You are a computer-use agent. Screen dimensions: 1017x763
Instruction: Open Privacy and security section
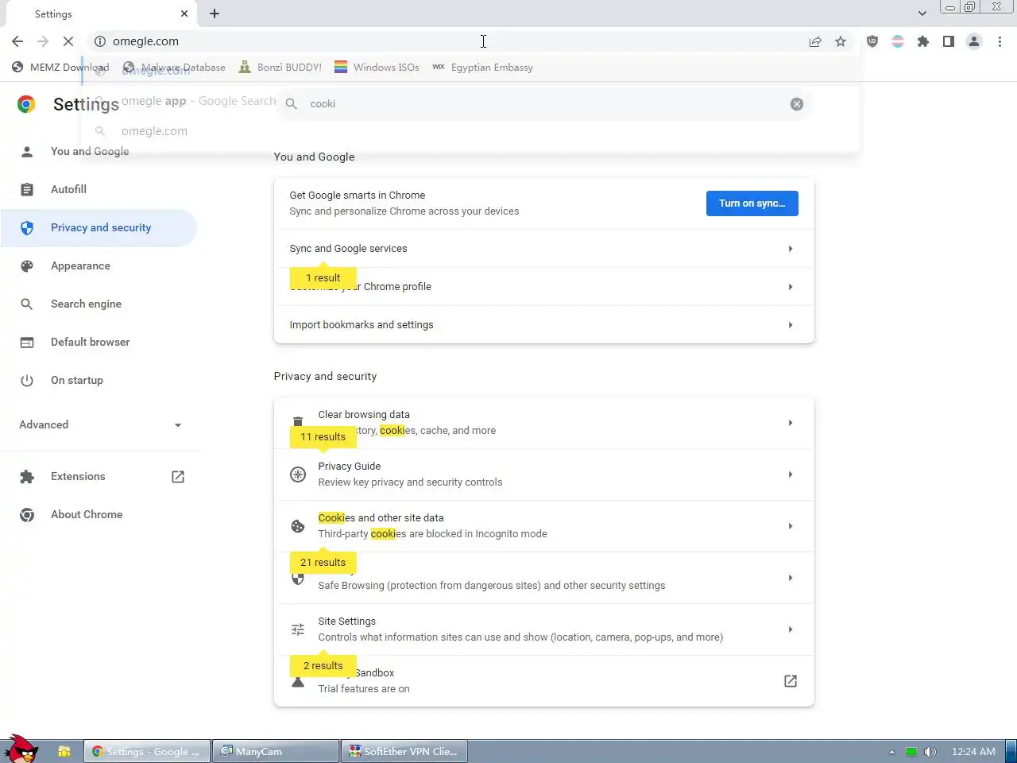tap(99, 227)
